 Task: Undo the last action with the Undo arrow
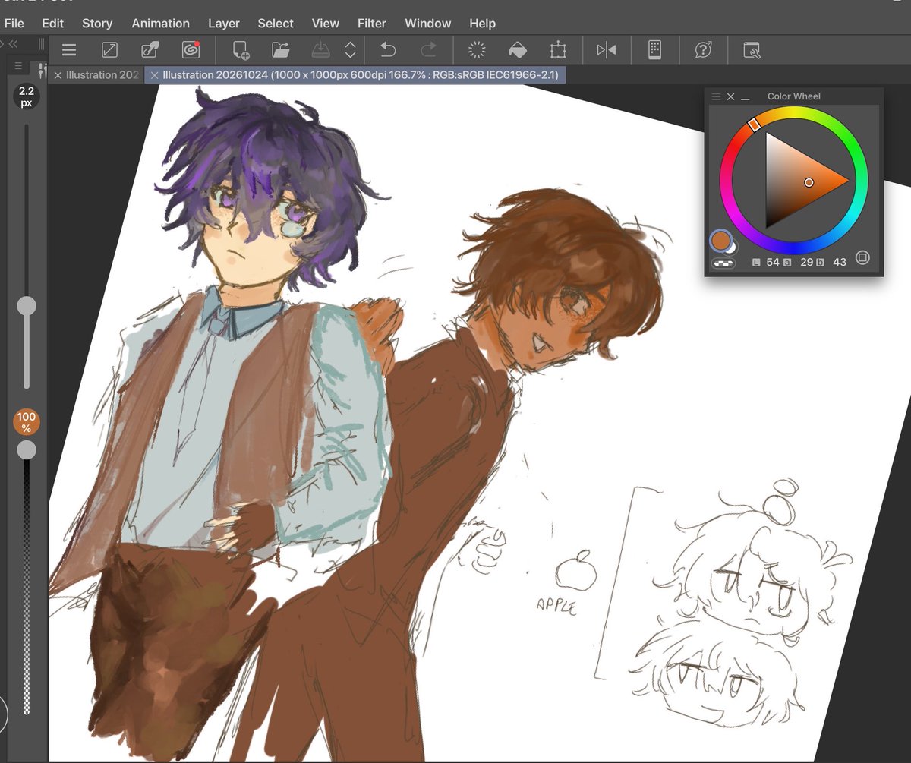tap(387, 51)
